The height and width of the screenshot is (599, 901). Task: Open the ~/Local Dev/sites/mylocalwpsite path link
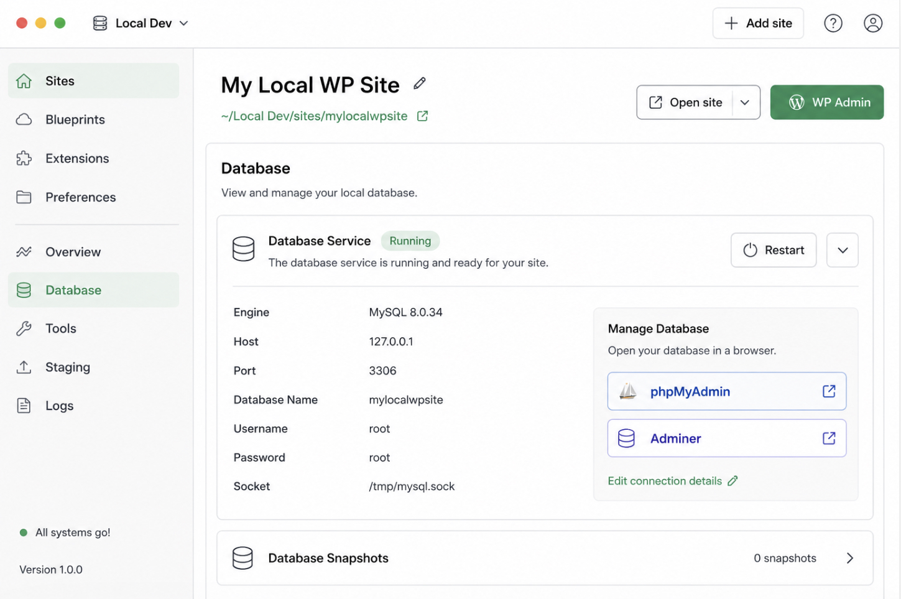tap(314, 116)
